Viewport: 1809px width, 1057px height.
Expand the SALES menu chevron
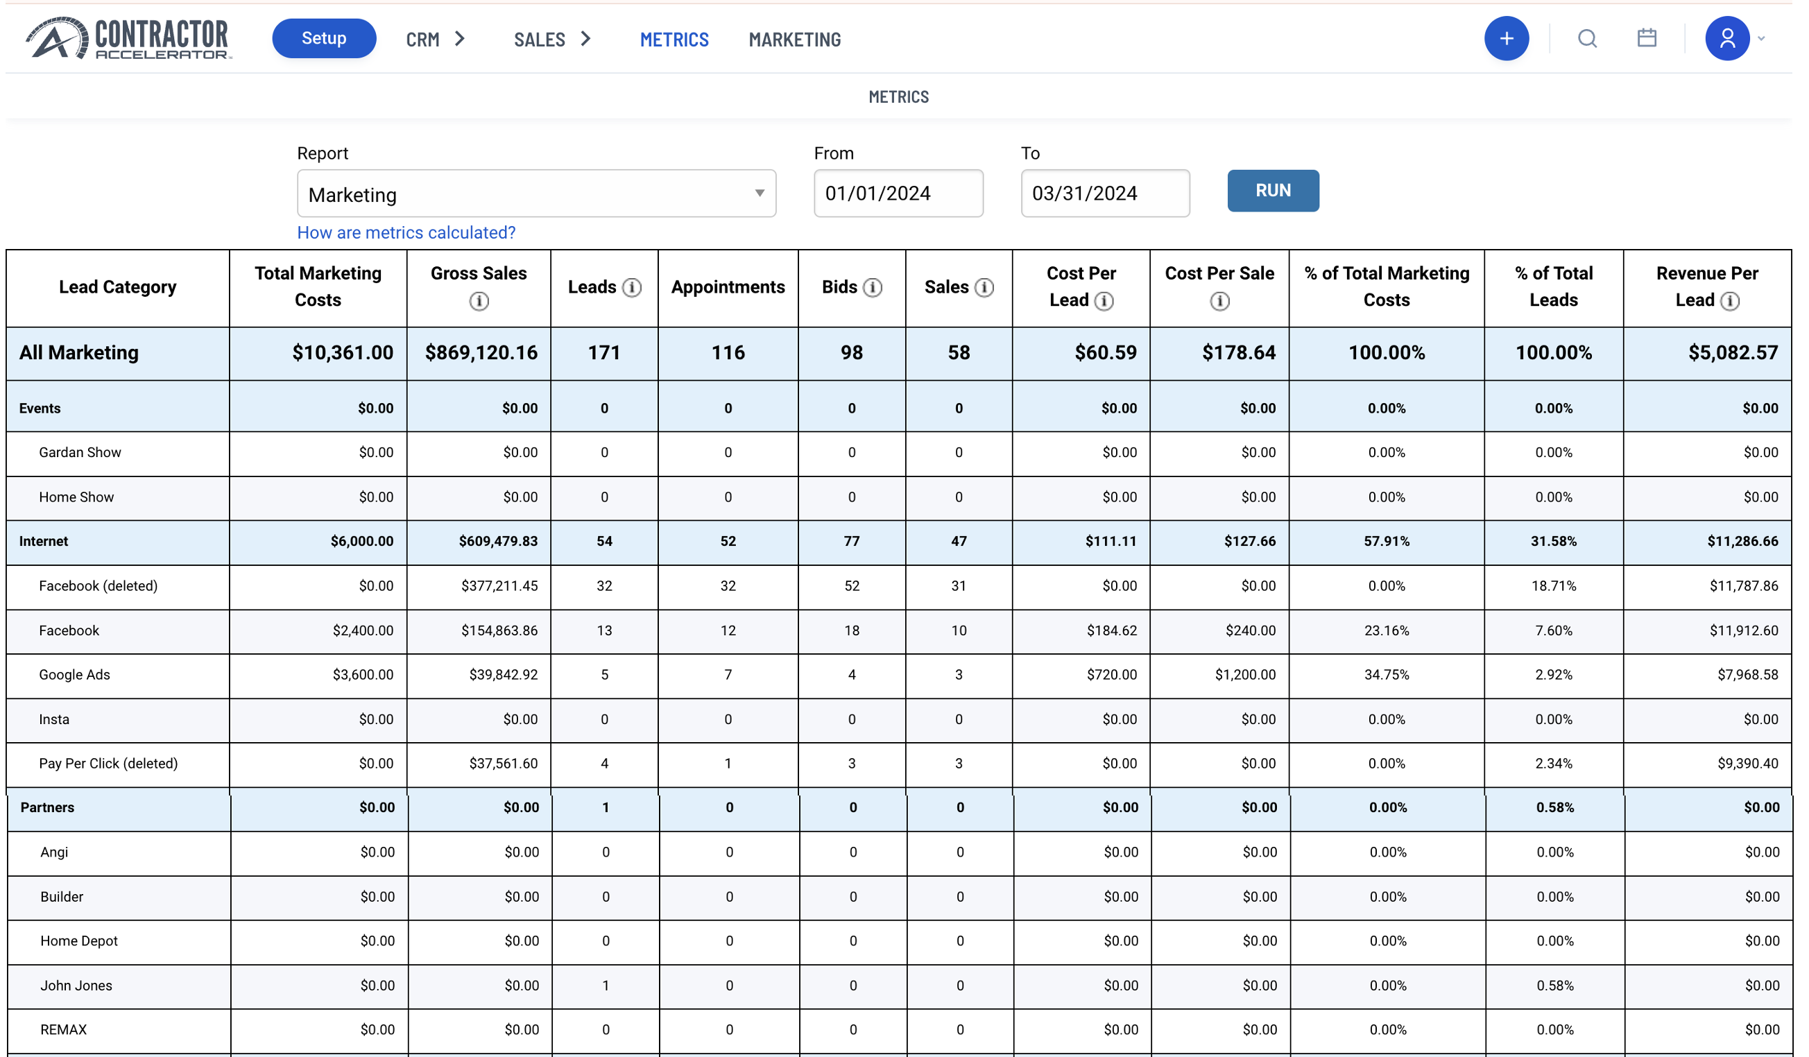[x=585, y=39]
